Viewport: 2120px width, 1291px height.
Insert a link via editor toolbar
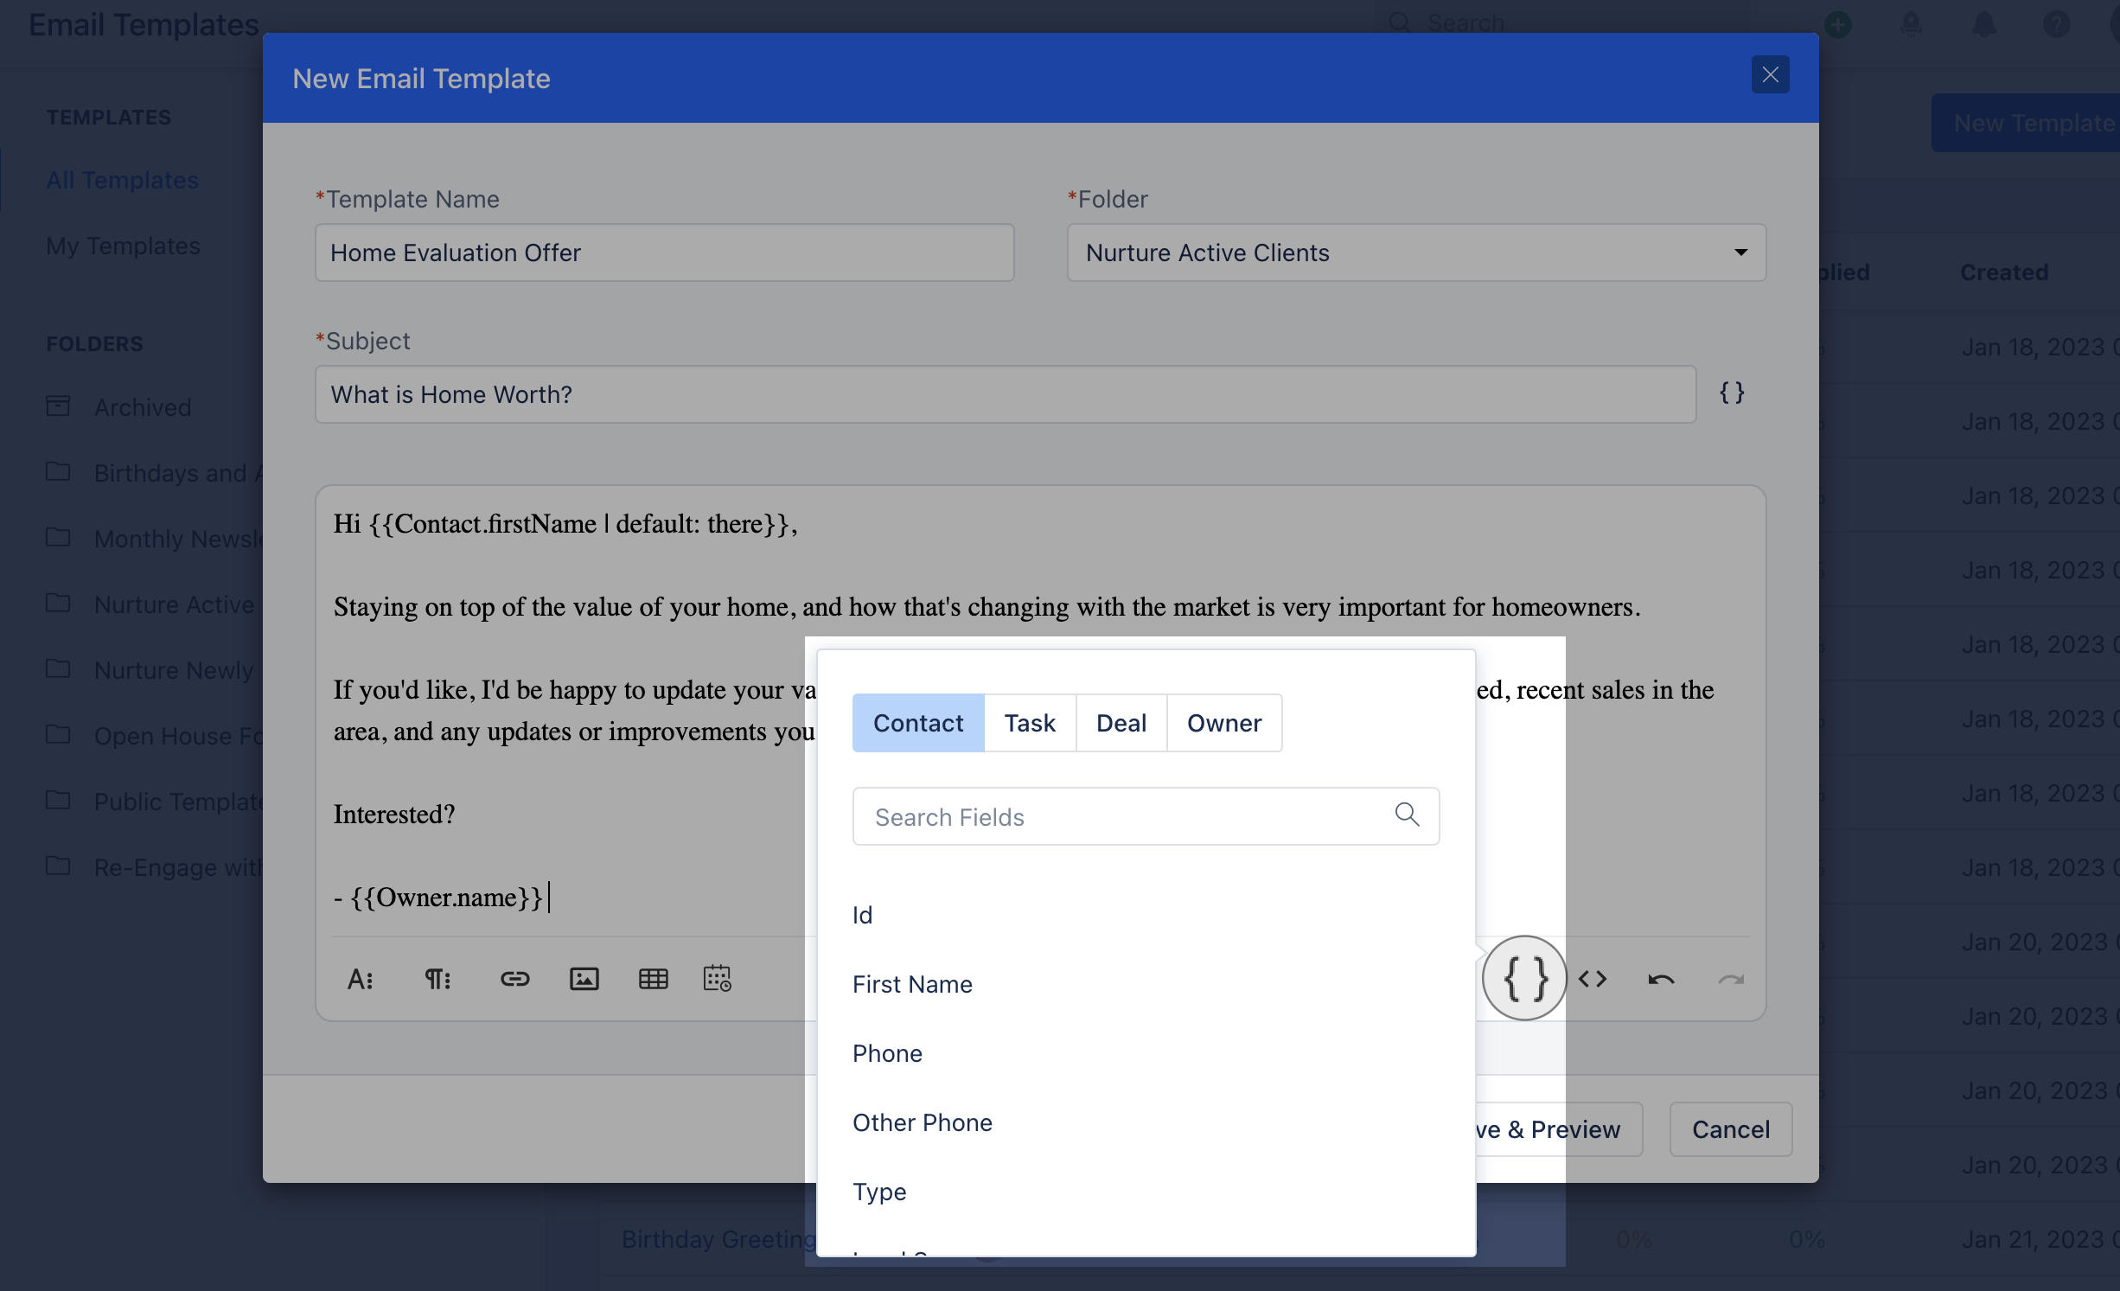(x=514, y=979)
